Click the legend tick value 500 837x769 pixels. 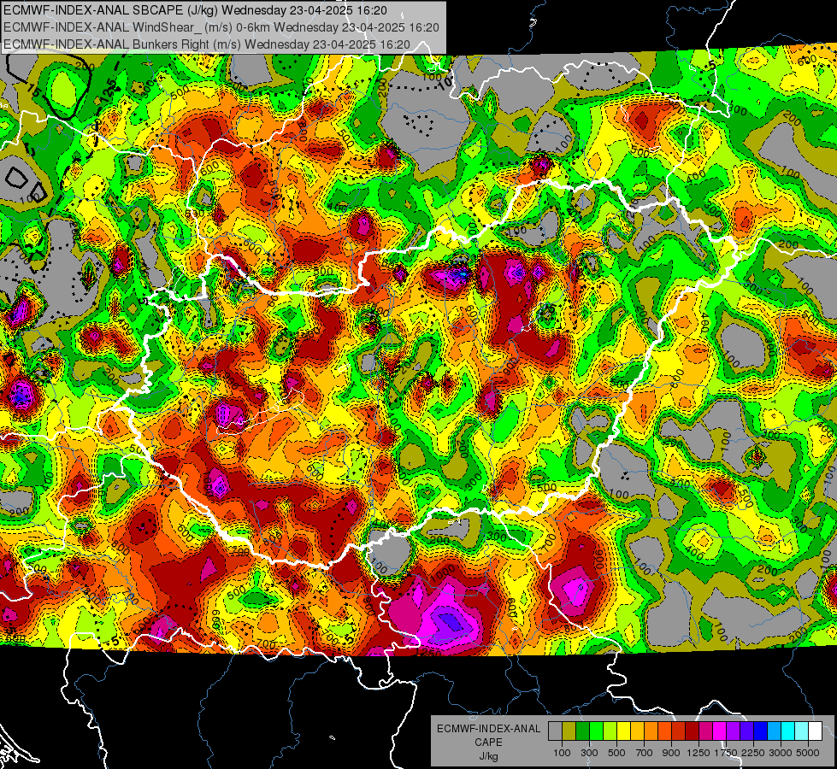(616, 753)
